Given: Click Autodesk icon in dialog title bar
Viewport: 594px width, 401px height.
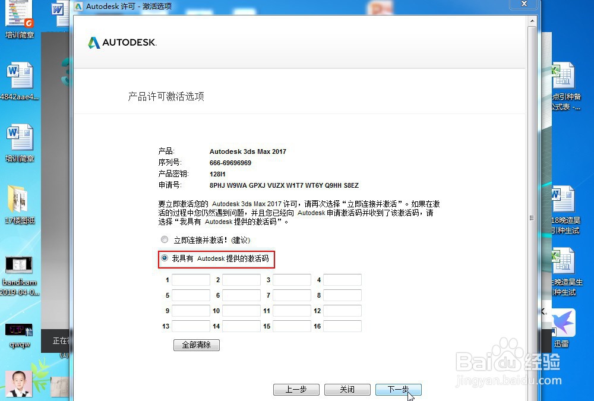Looking at the screenshot, I should 78,7.
